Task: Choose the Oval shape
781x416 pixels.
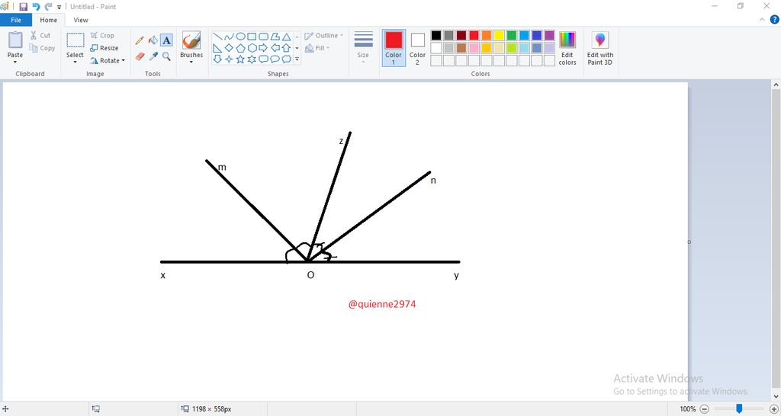Action: click(x=240, y=37)
